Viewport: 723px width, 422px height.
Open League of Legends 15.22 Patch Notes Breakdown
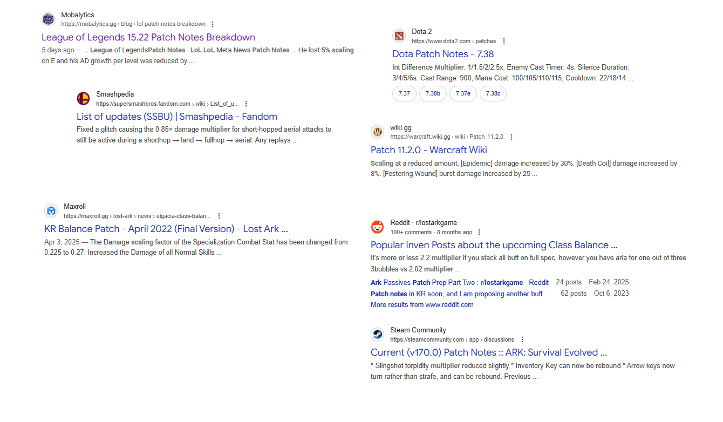coord(148,37)
